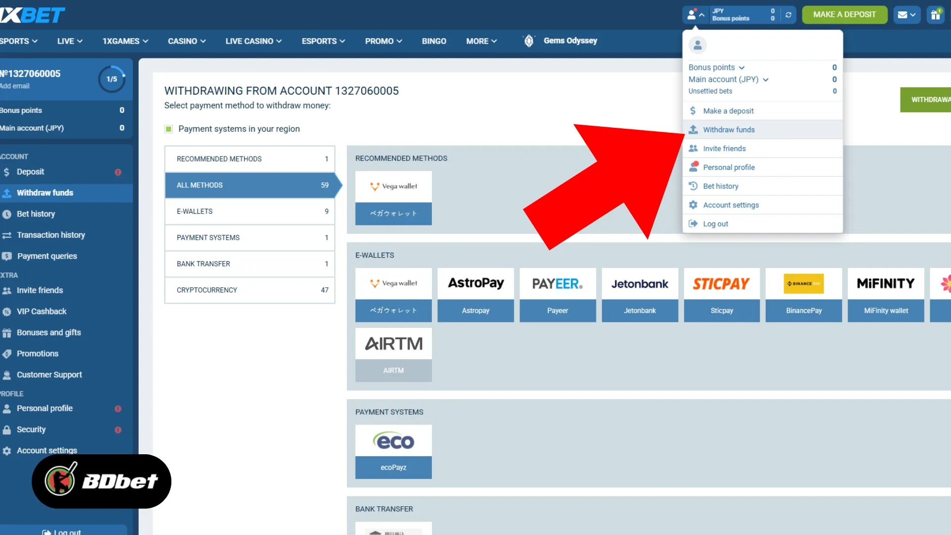Click the 1XBET logo
The image size is (951, 535).
[x=33, y=15]
